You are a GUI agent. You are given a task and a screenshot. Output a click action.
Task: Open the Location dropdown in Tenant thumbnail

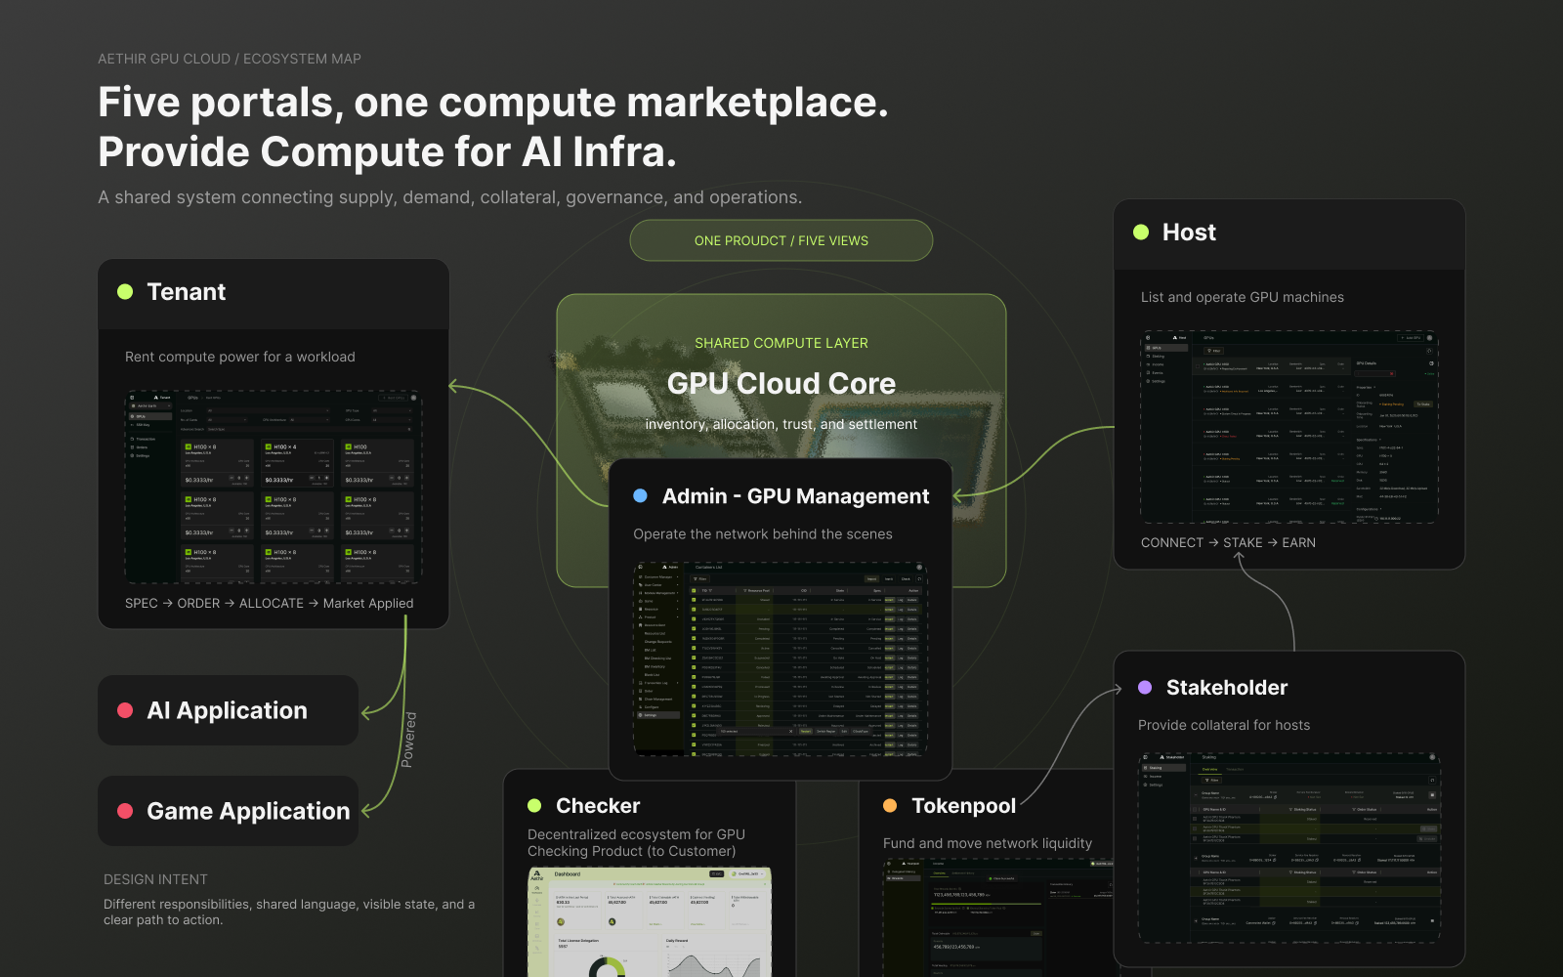[x=268, y=410]
